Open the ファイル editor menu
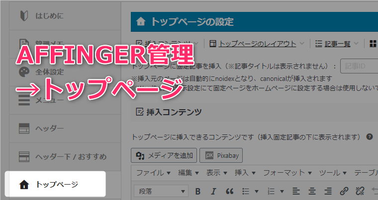This screenshot has height=200, width=378. [153, 173]
